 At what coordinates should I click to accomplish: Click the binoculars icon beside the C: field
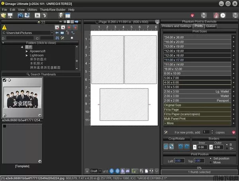point(56,38)
